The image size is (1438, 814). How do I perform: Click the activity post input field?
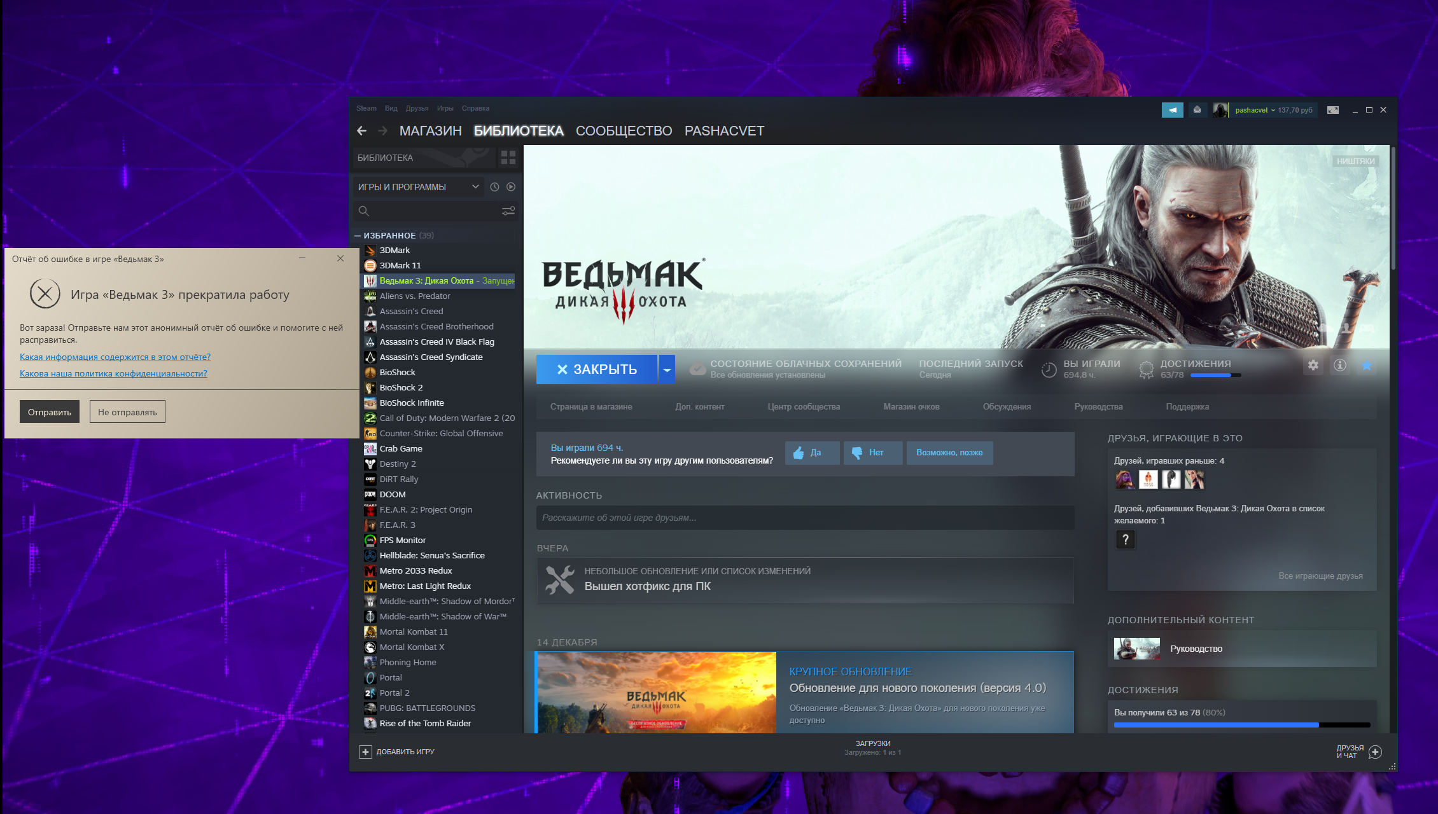click(x=805, y=518)
